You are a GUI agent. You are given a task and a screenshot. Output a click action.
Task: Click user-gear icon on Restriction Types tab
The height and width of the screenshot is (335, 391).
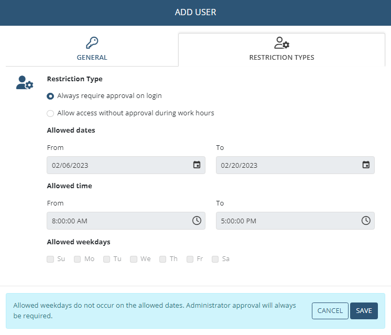(281, 43)
